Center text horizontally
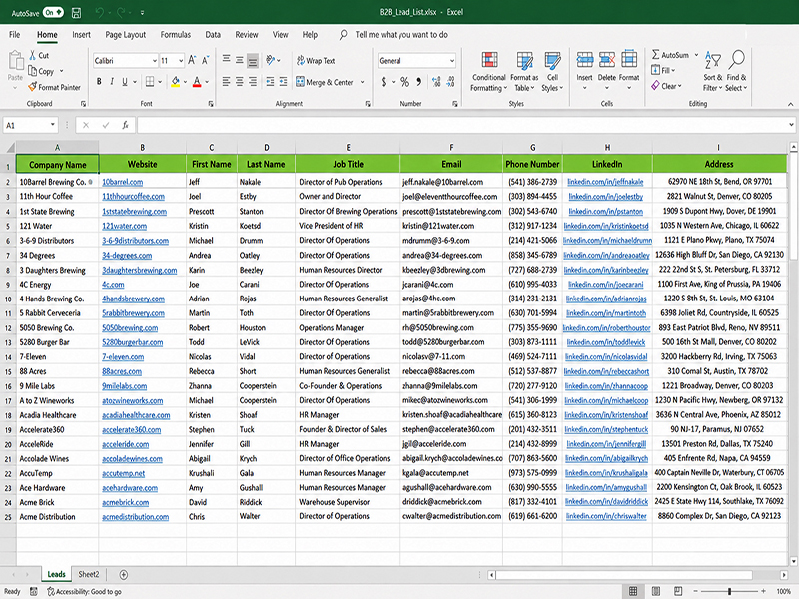799x599 pixels. [239, 82]
